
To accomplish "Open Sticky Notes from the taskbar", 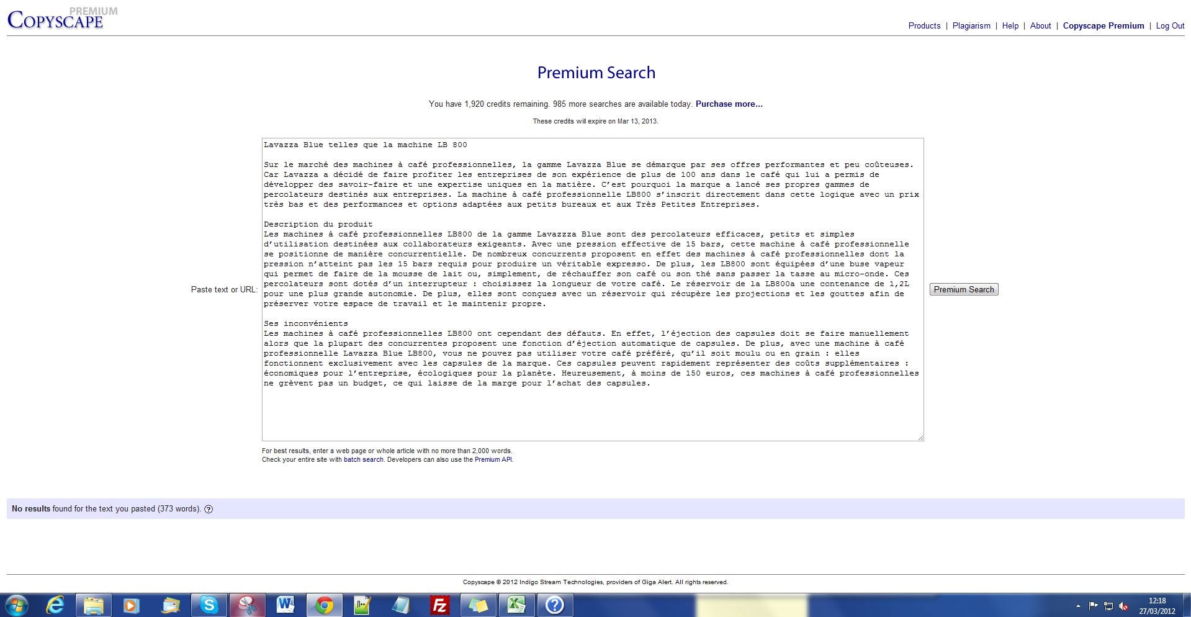I will coord(478,605).
